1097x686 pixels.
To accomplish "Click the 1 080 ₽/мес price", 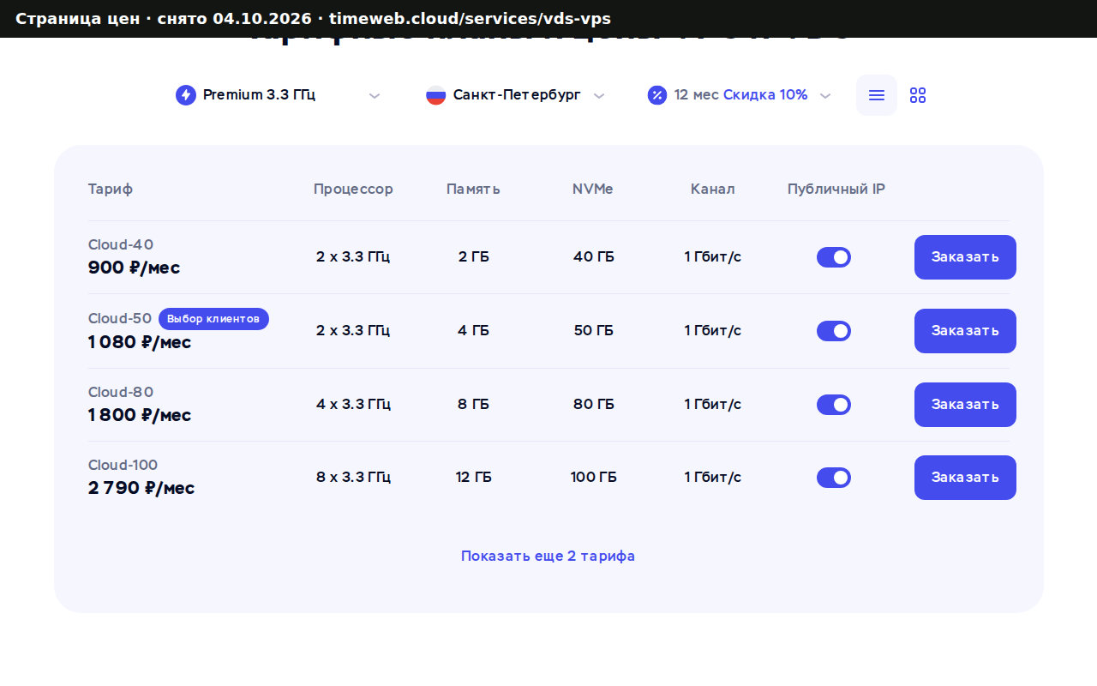I will tap(140, 342).
